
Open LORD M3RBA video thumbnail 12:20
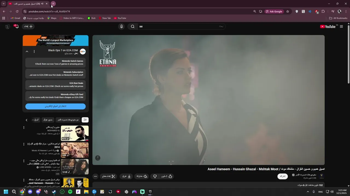click(75, 167)
